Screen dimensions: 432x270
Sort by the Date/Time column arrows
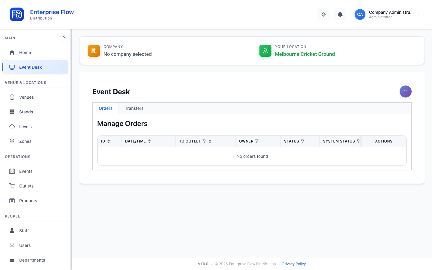point(149,141)
